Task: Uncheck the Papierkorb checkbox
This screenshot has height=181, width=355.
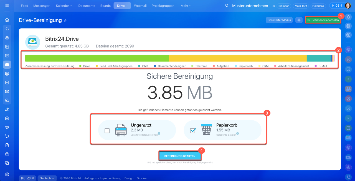Action: pyautogui.click(x=193, y=131)
